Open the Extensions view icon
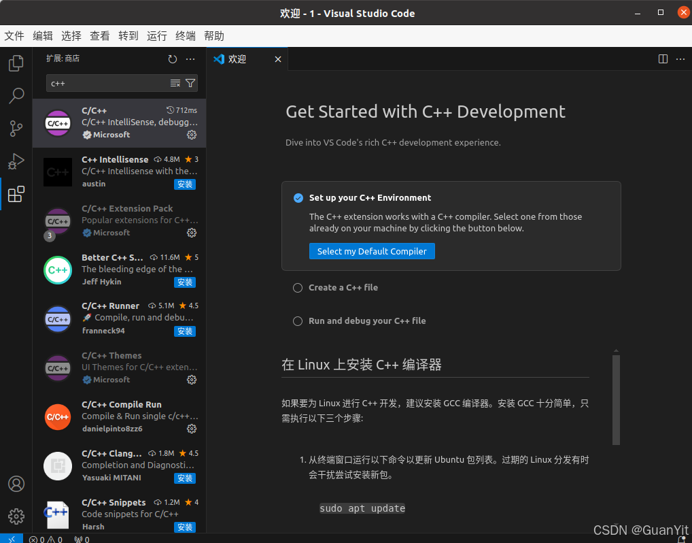The width and height of the screenshot is (692, 543). [16, 194]
